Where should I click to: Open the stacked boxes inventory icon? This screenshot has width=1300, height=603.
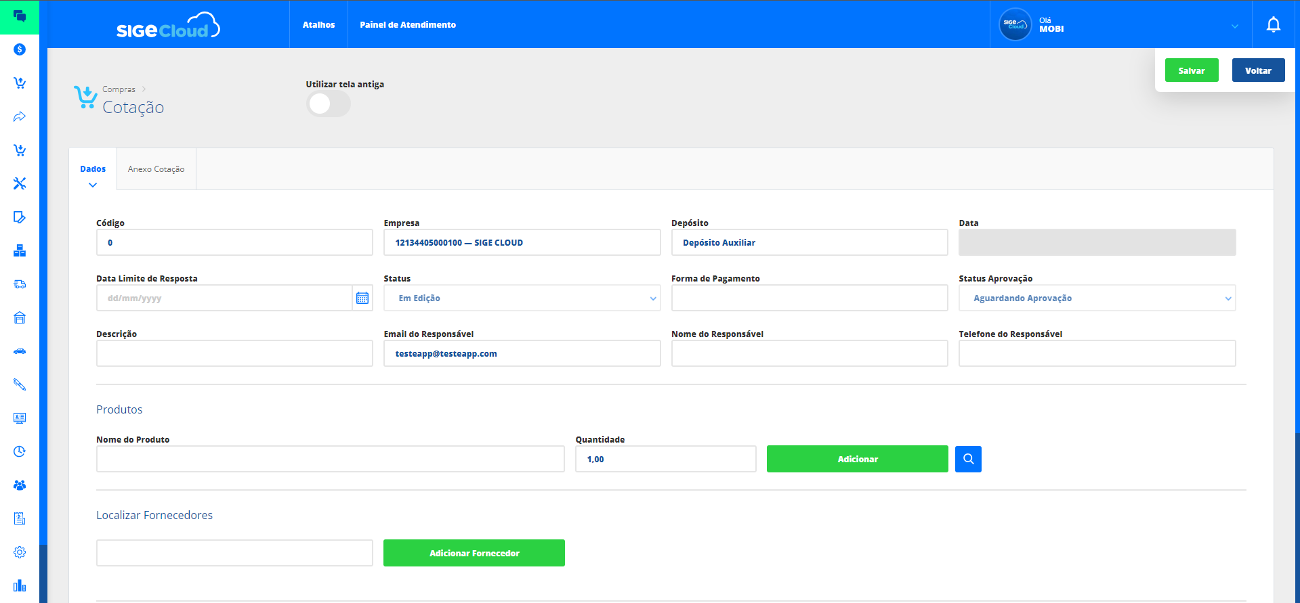[20, 250]
